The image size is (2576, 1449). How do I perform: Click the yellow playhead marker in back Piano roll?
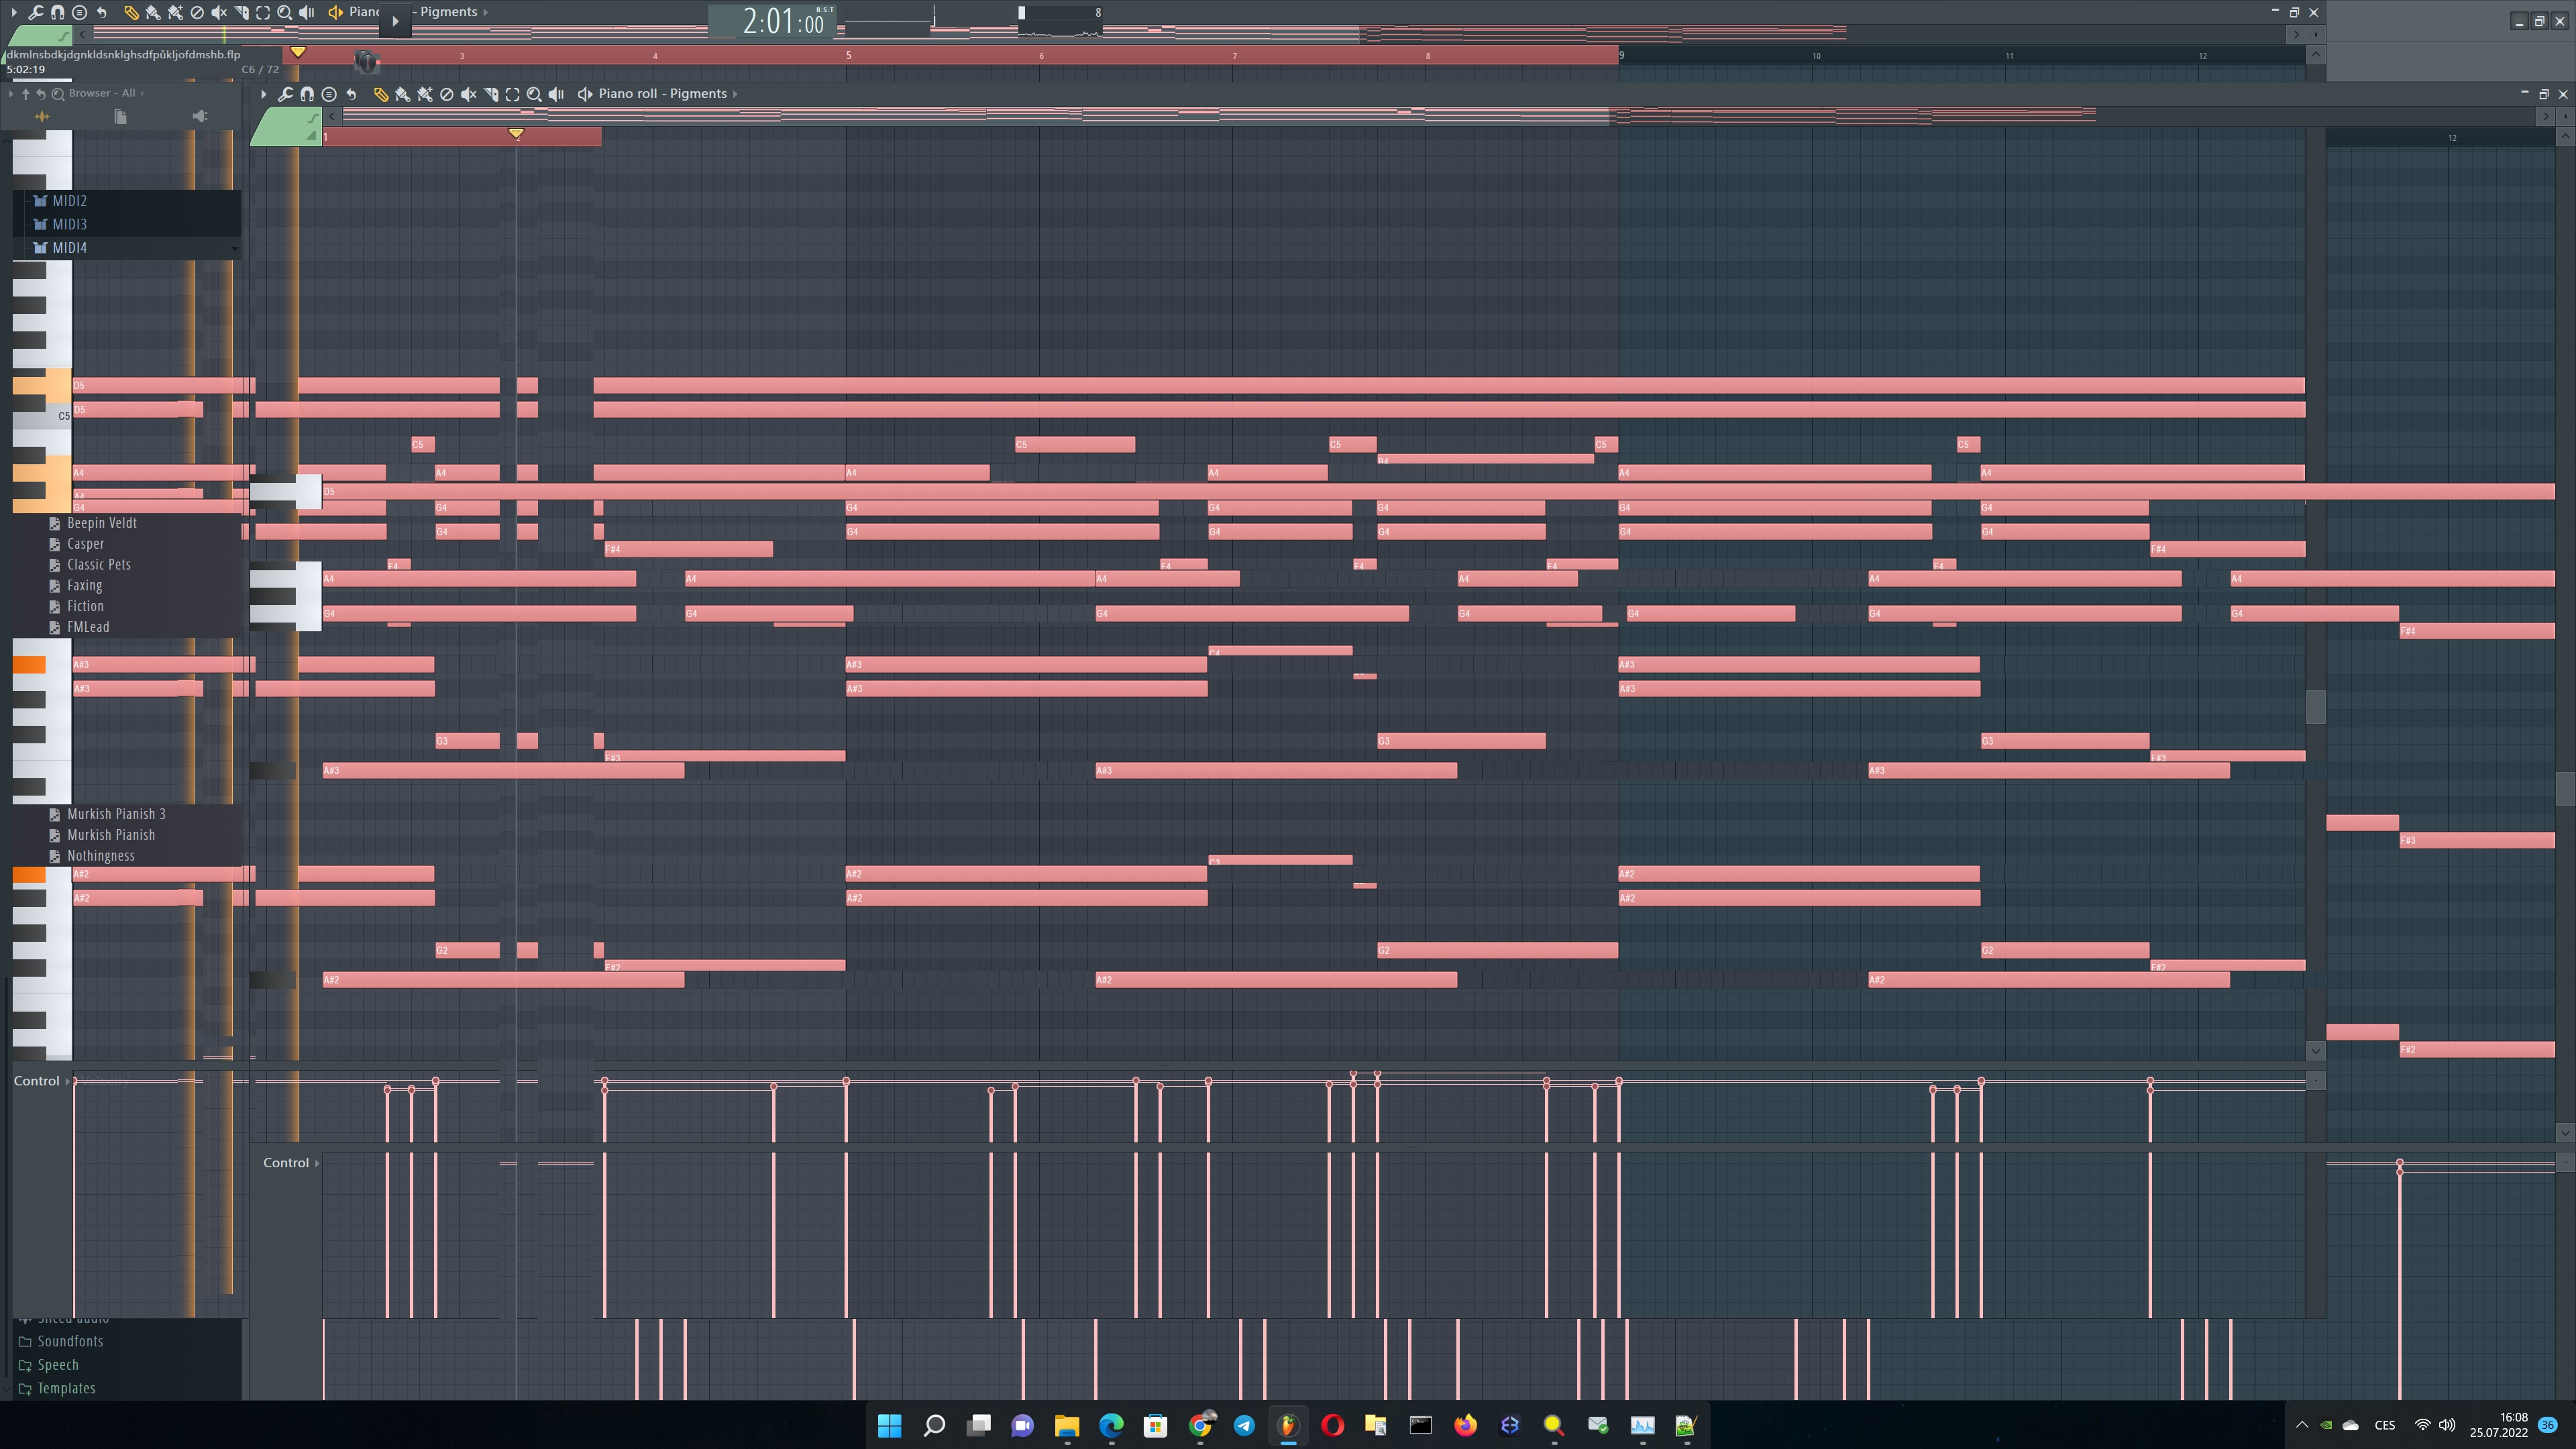(x=298, y=52)
